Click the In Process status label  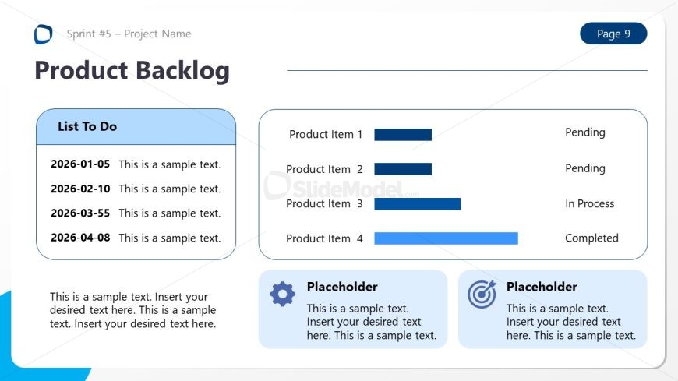pos(589,203)
